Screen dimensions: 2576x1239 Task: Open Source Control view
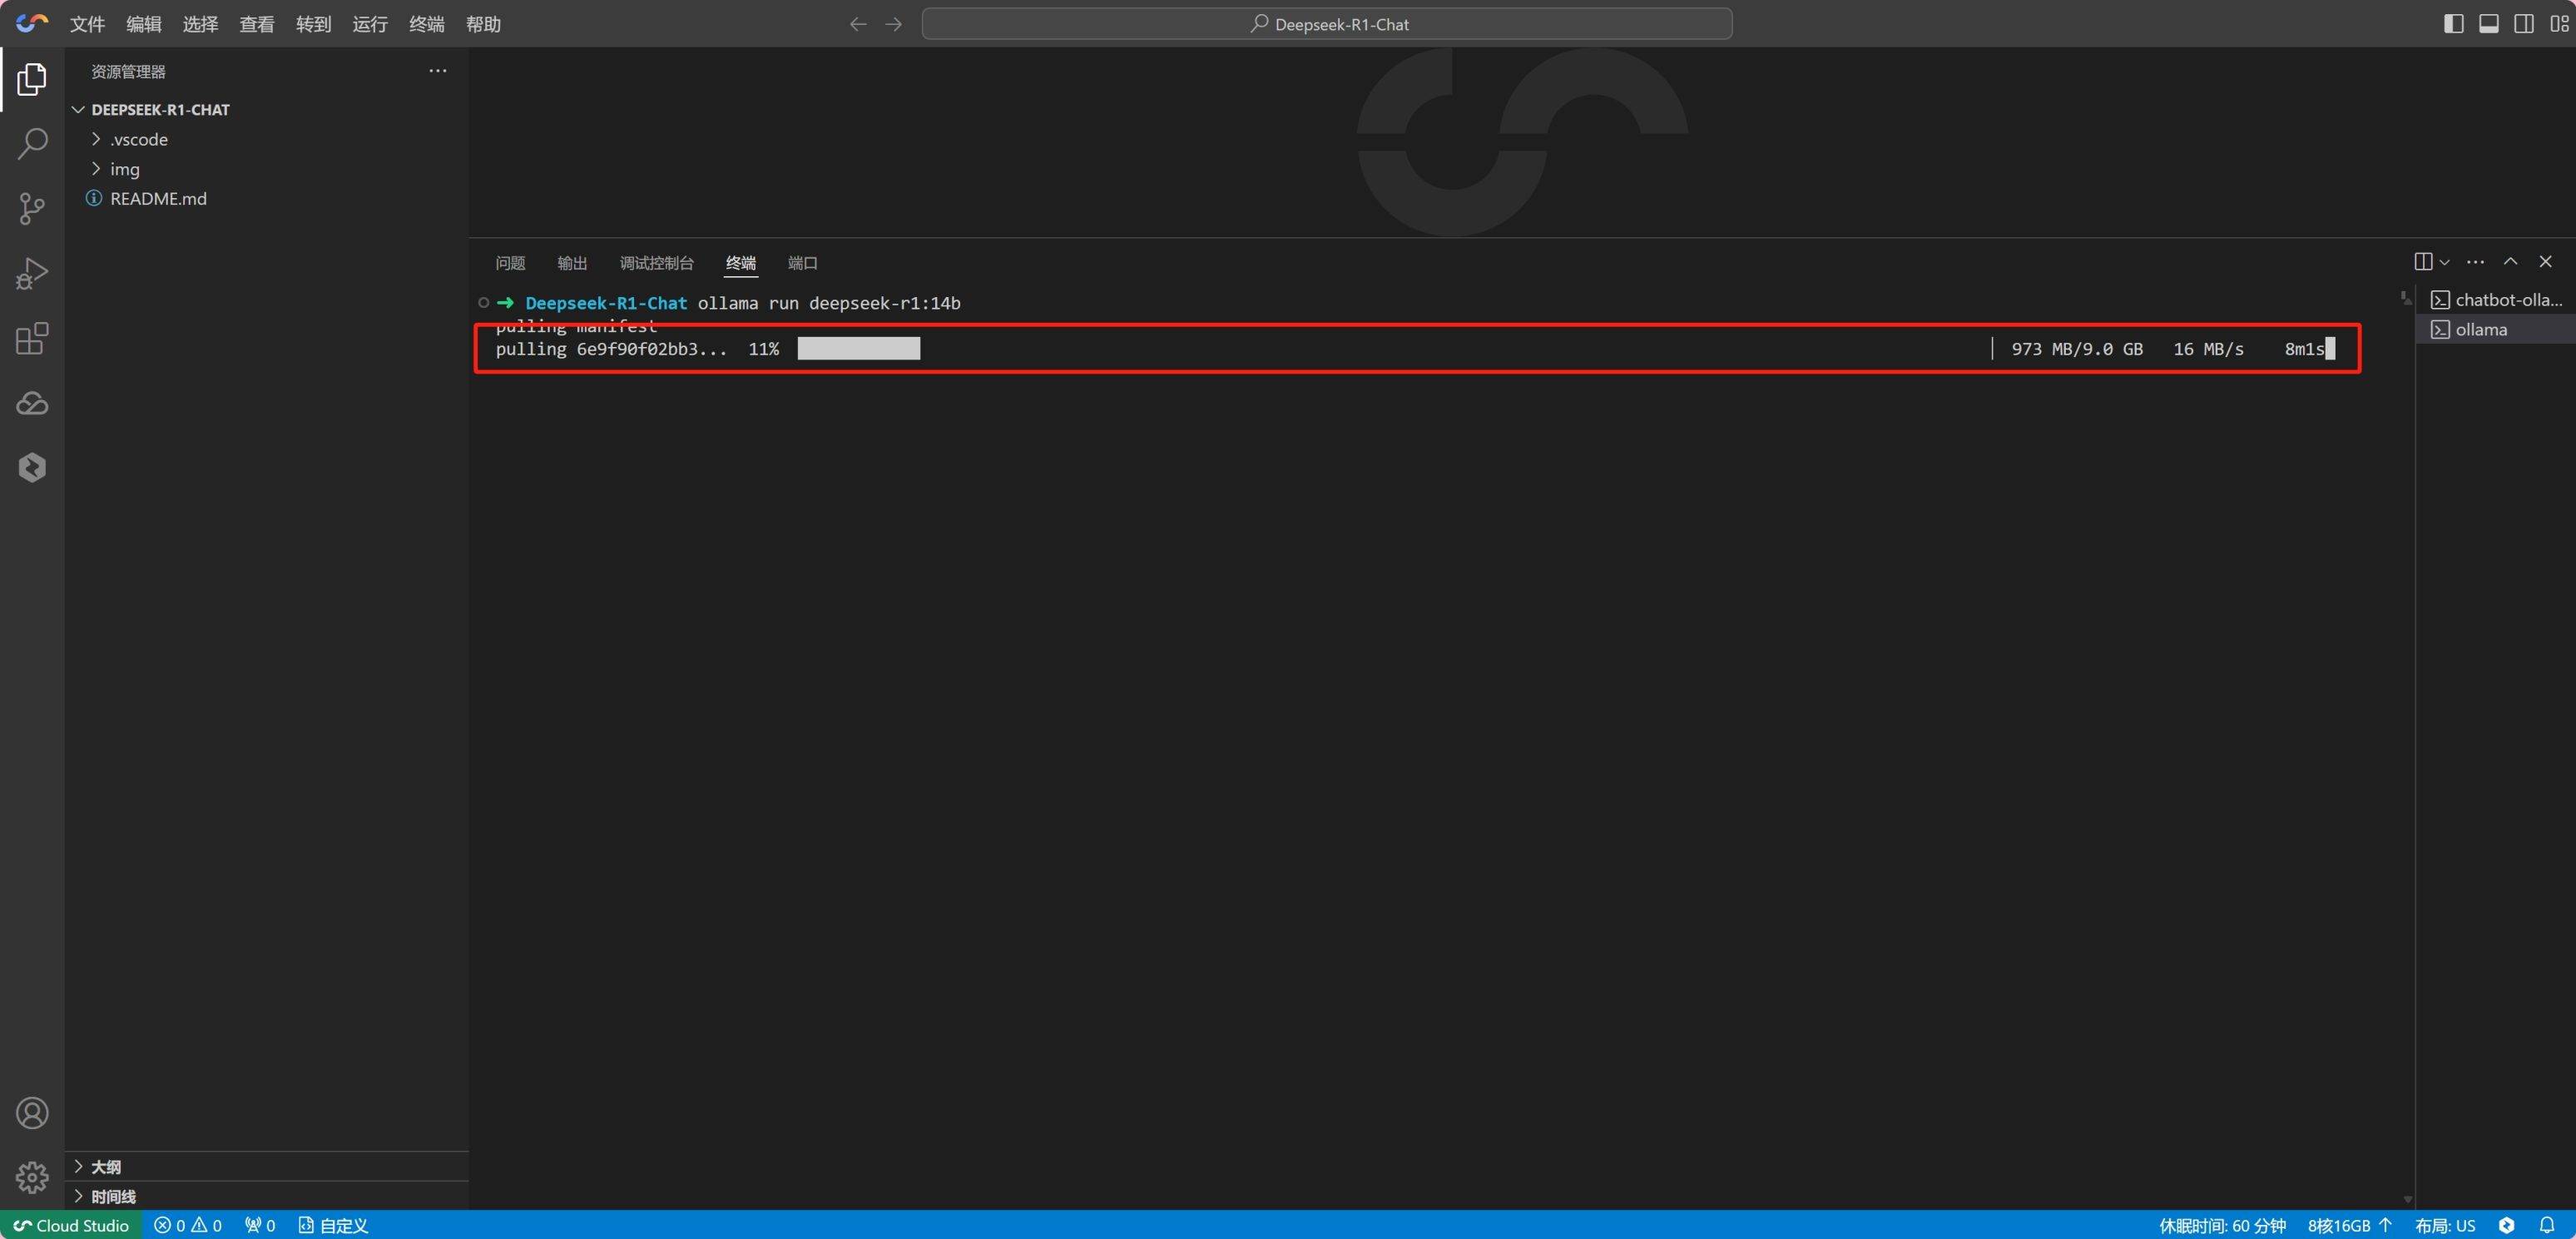32,208
